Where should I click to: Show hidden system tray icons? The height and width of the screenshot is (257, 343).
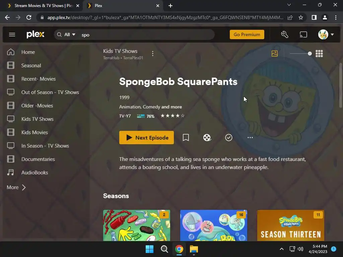(282, 249)
